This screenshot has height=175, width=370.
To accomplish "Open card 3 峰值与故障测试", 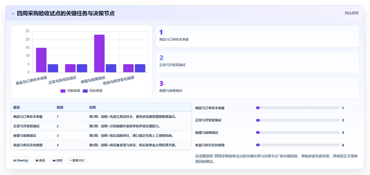I will click(x=257, y=87).
